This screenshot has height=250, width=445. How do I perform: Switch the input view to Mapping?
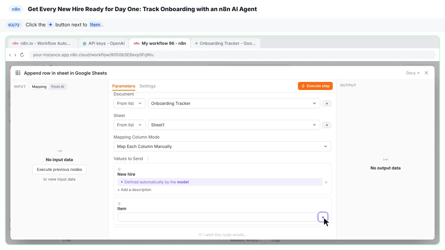click(39, 86)
